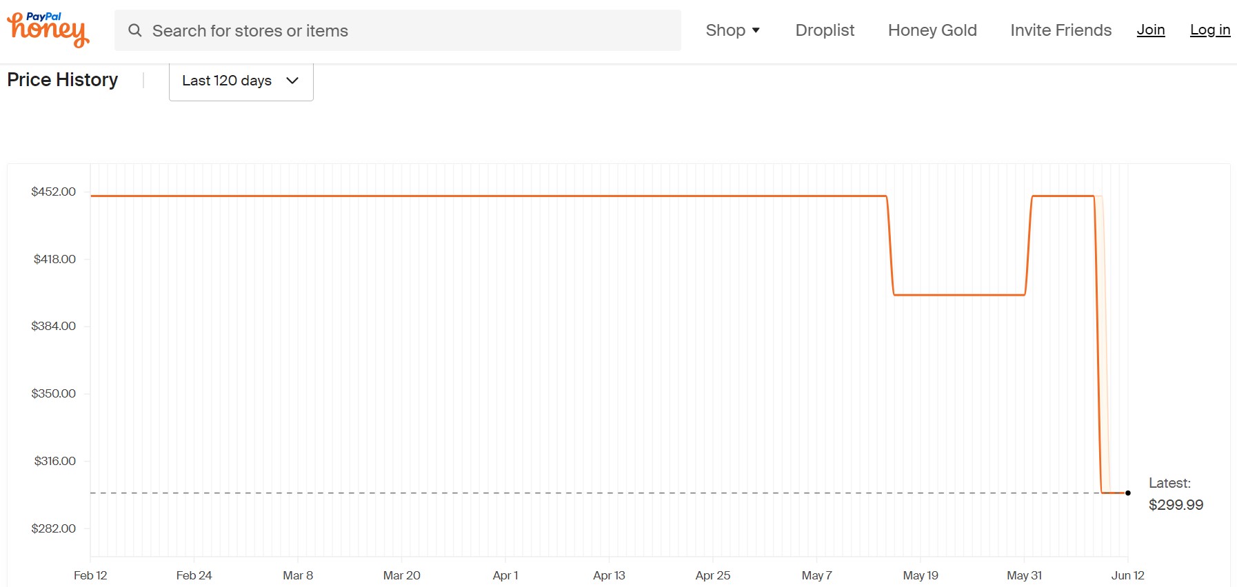Open Invite Friends page
The width and height of the screenshot is (1237, 587).
1060,30
